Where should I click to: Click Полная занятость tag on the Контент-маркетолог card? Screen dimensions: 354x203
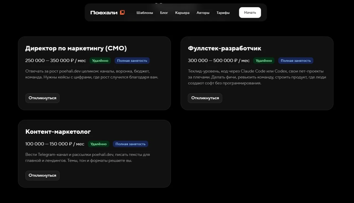pos(131,144)
